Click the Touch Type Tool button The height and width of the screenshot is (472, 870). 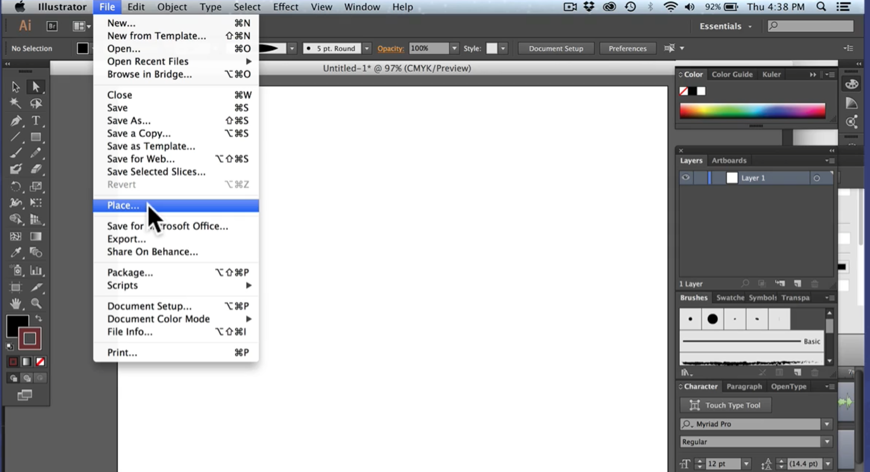pyautogui.click(x=725, y=405)
